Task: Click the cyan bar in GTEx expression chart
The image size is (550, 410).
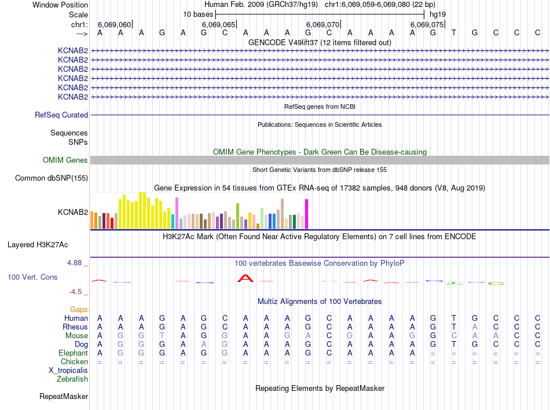Action: coord(173,221)
